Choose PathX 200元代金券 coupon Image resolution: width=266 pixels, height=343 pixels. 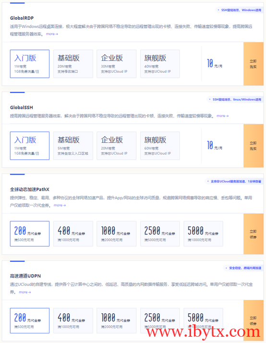(30, 234)
